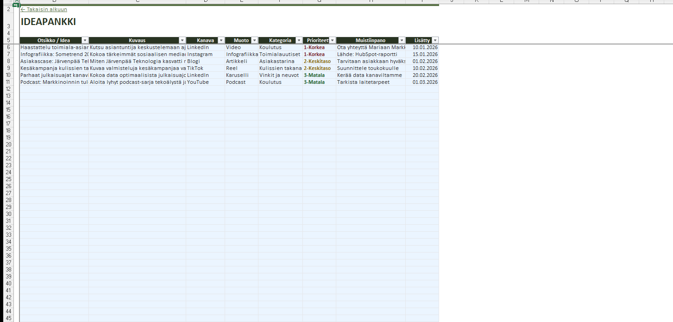Expand the Muistiinpano filter arrow
Screen dimensions: 673x322
click(402, 40)
